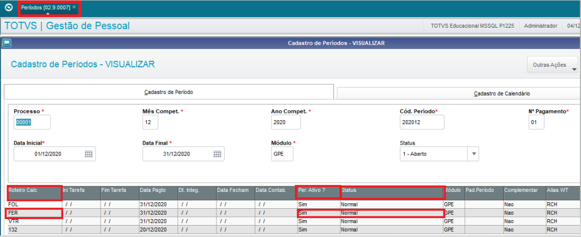Click Módulo 'GPE' in FER row
This screenshot has width=581, height=237.
pos(454,213)
